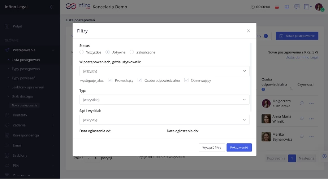Click the Email envelope icon

pos(7,145)
